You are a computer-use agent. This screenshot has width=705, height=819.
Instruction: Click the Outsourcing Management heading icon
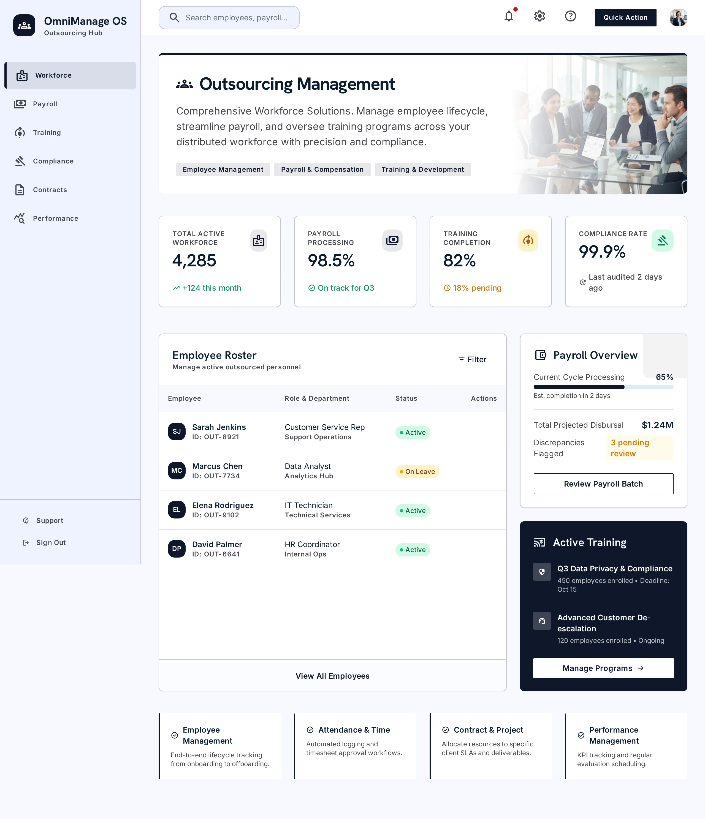point(184,84)
